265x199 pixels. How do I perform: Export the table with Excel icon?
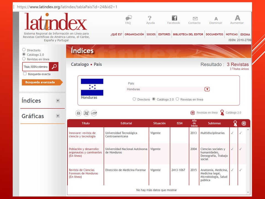86,113
